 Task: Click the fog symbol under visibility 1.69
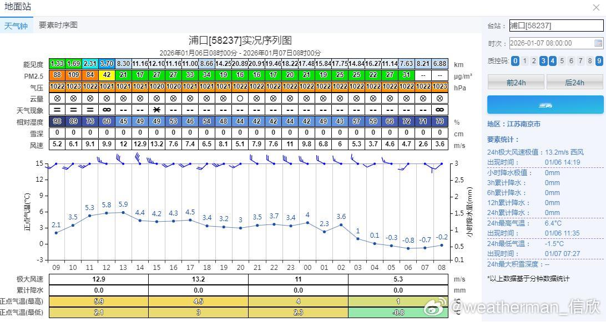[x=73, y=110]
